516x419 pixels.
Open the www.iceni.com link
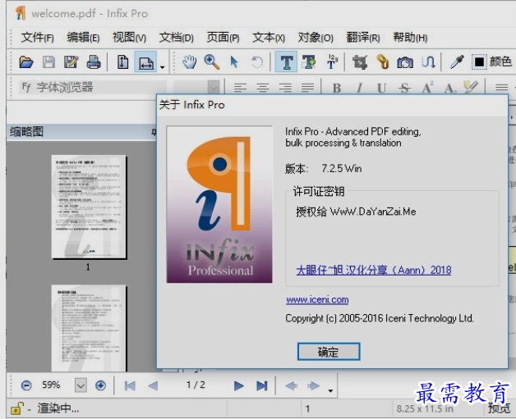point(317,300)
